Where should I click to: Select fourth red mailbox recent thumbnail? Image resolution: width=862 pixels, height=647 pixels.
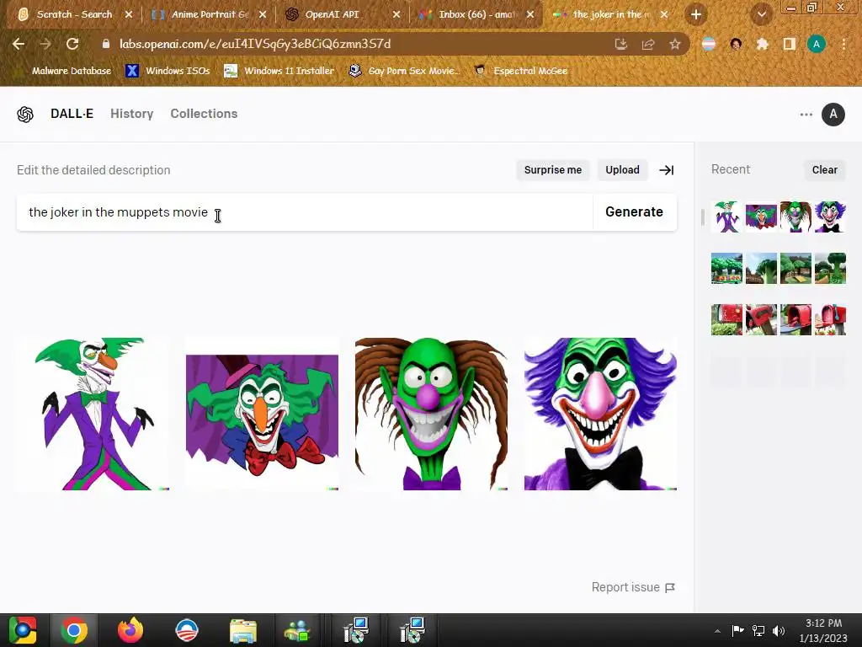[830, 319]
